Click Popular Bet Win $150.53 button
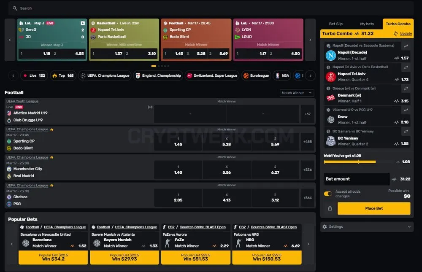 267,257
